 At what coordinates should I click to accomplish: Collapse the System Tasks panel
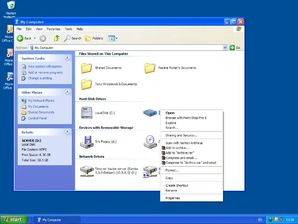click(x=68, y=58)
